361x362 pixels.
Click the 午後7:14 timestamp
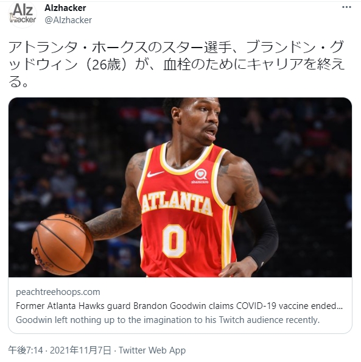26,350
